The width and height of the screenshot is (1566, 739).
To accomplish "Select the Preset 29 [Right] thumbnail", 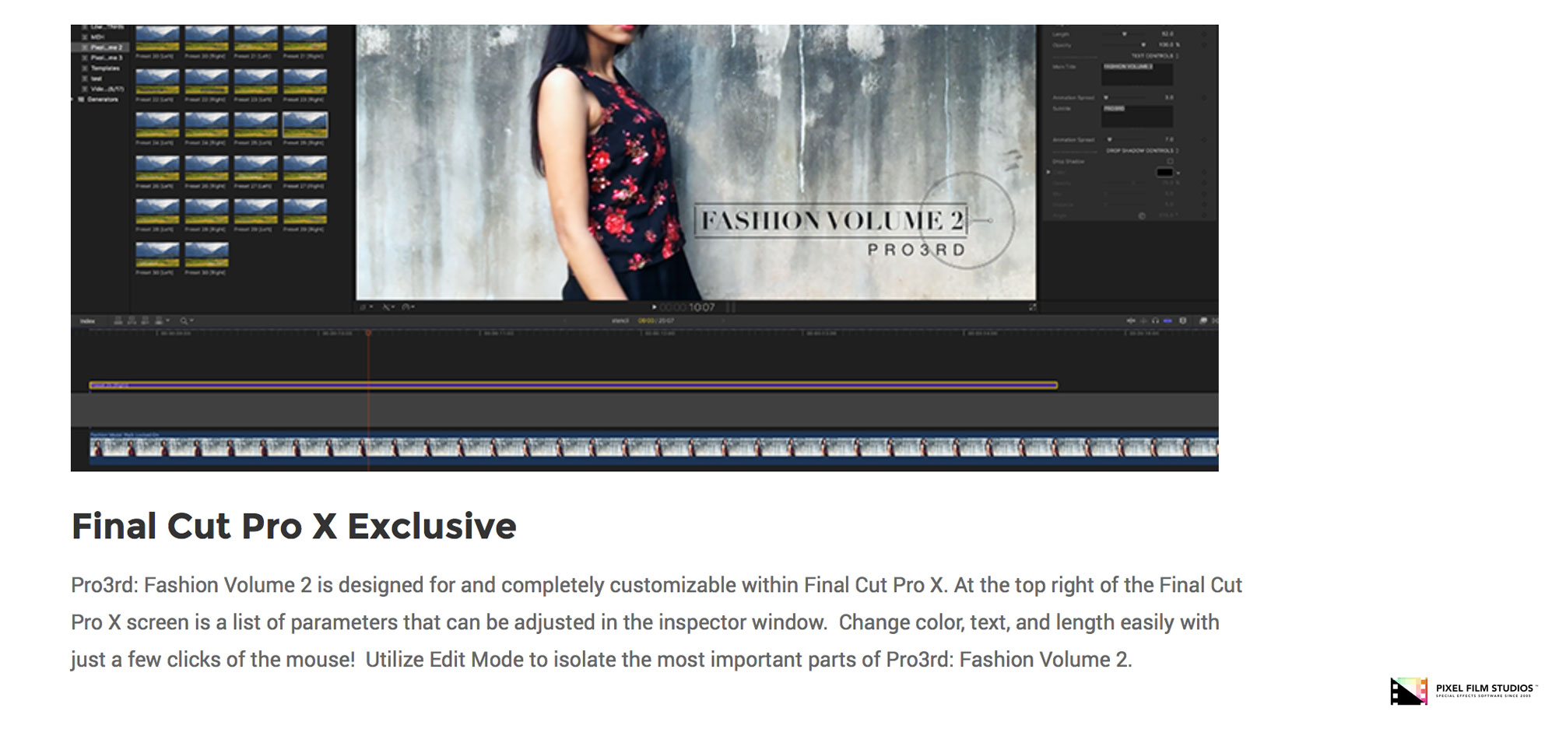I will (305, 211).
